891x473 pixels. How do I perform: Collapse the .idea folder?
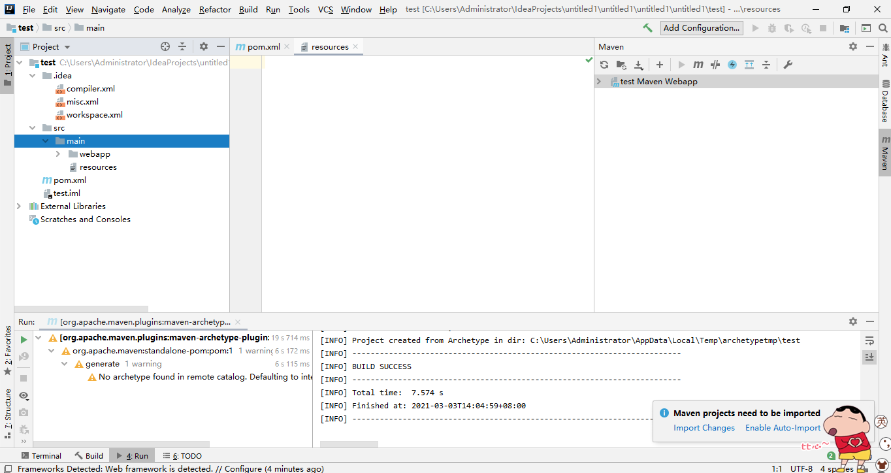[33, 76]
